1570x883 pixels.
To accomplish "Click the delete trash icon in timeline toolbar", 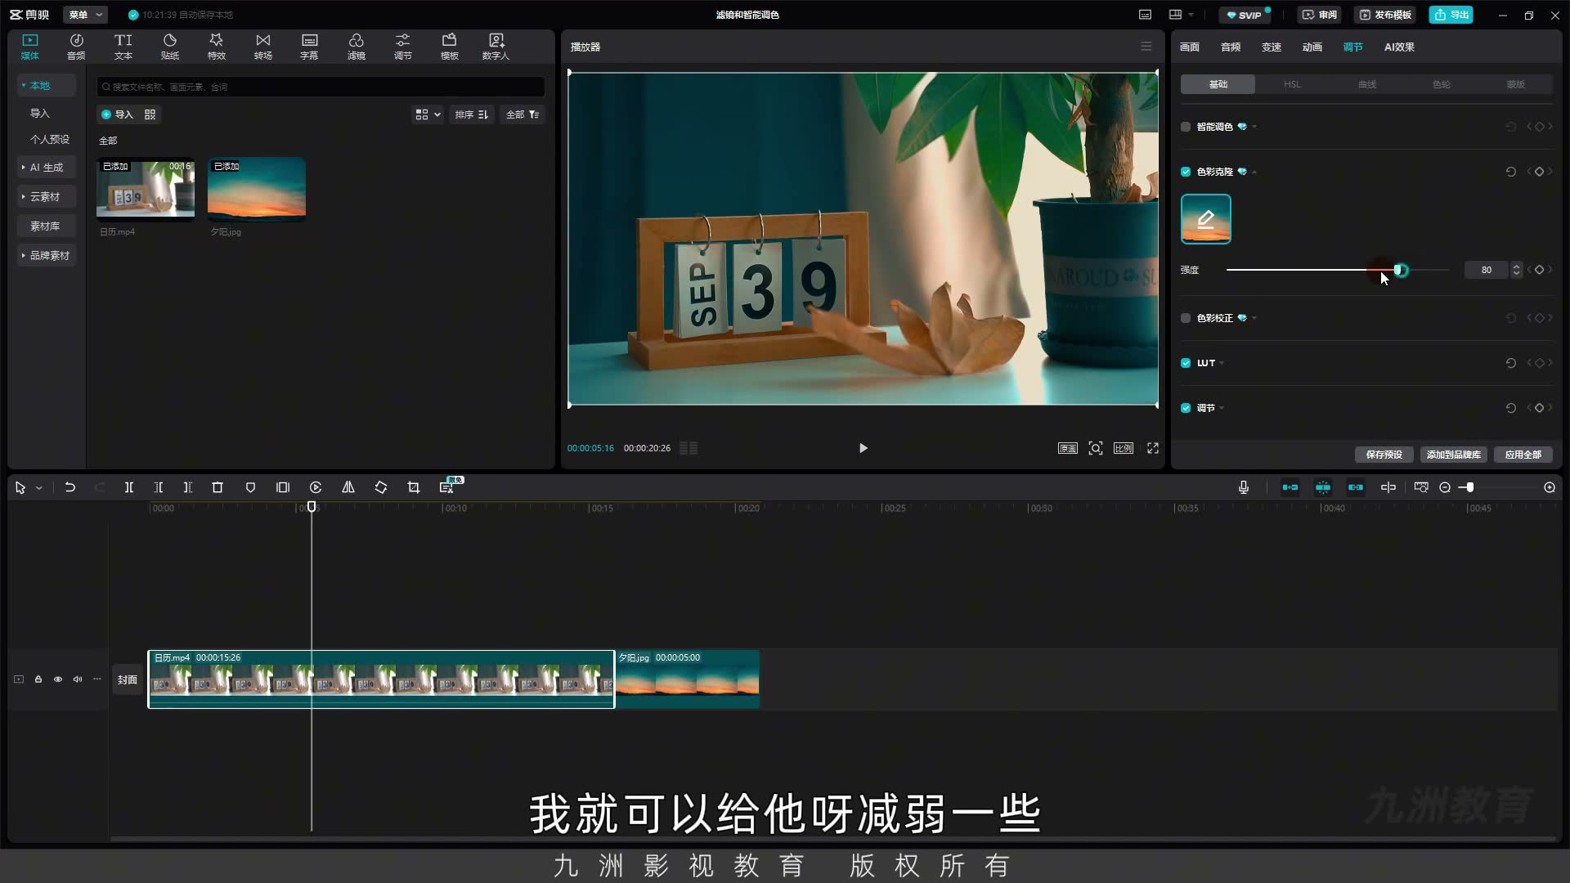I will [218, 487].
